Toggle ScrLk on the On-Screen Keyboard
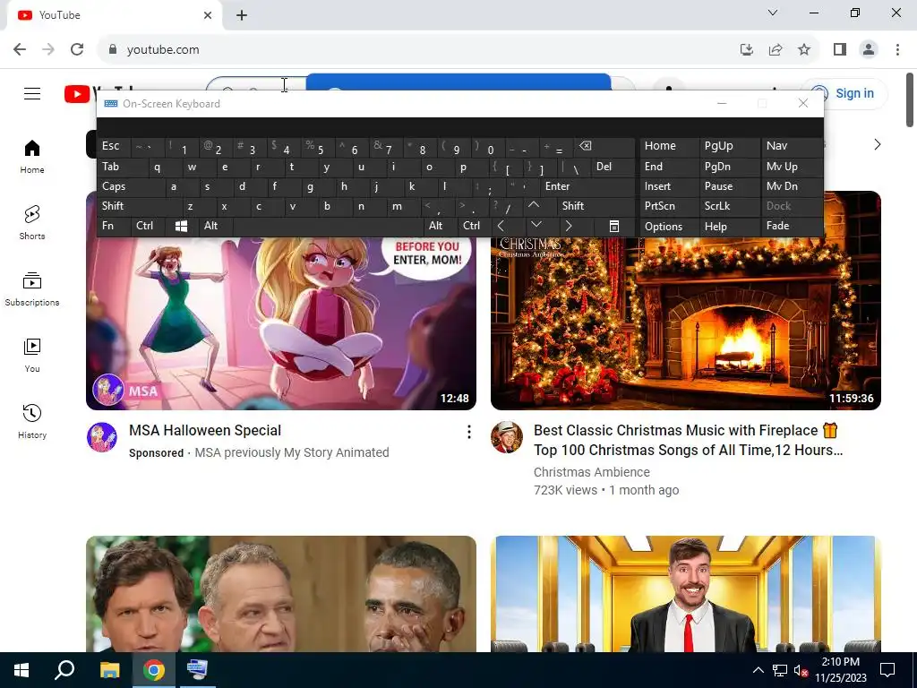Screen dimensions: 917x688 pos(730,206)
